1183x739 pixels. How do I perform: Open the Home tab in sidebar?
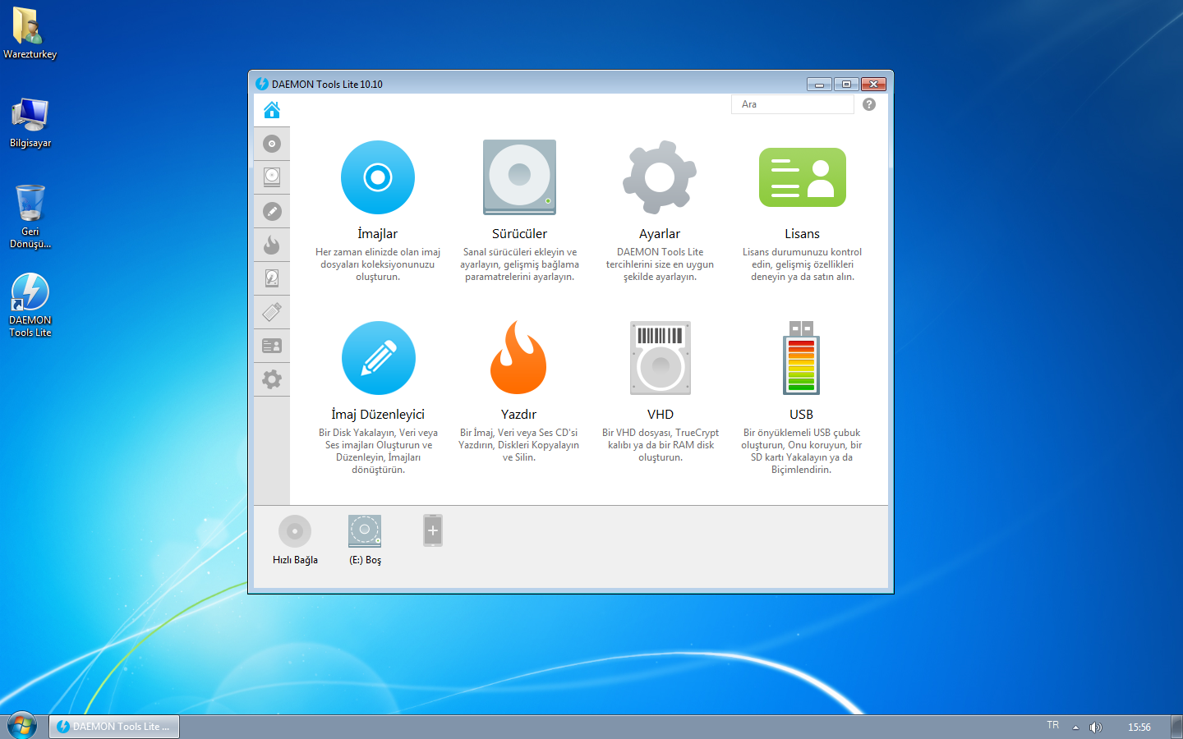272,110
